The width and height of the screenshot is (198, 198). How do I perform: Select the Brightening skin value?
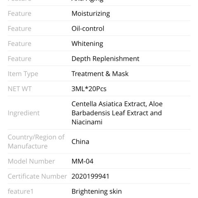click(x=97, y=191)
